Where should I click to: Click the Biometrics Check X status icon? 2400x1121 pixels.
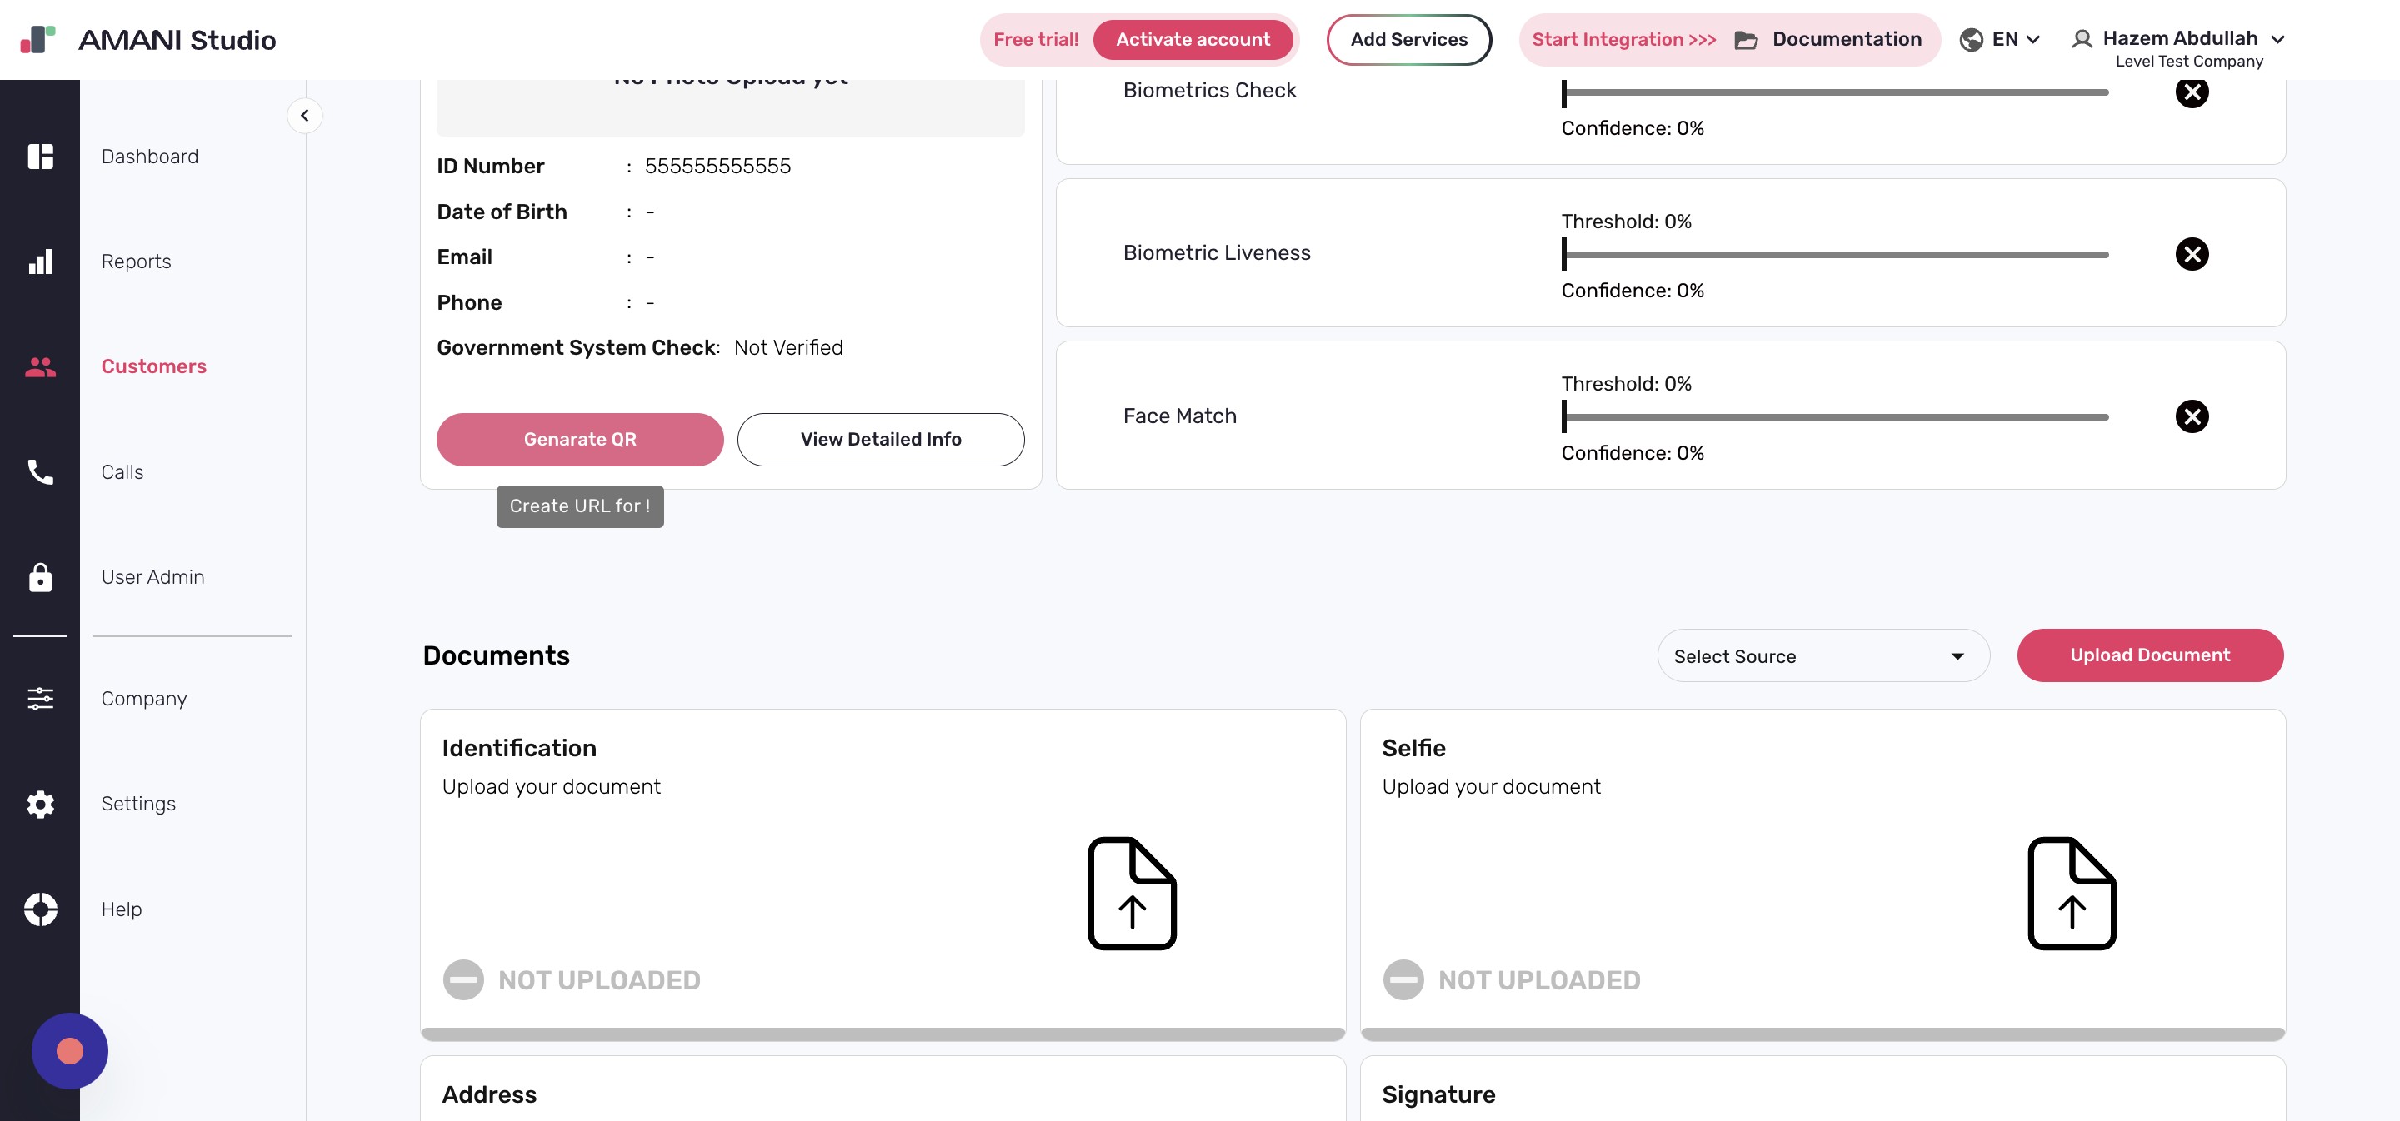point(2192,92)
